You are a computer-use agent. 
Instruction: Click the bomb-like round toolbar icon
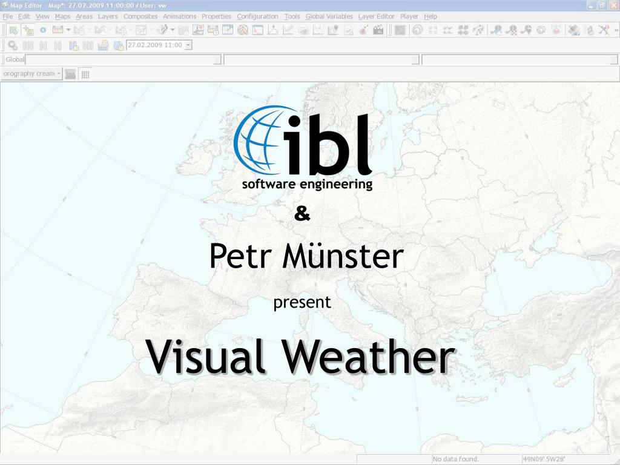click(x=363, y=30)
